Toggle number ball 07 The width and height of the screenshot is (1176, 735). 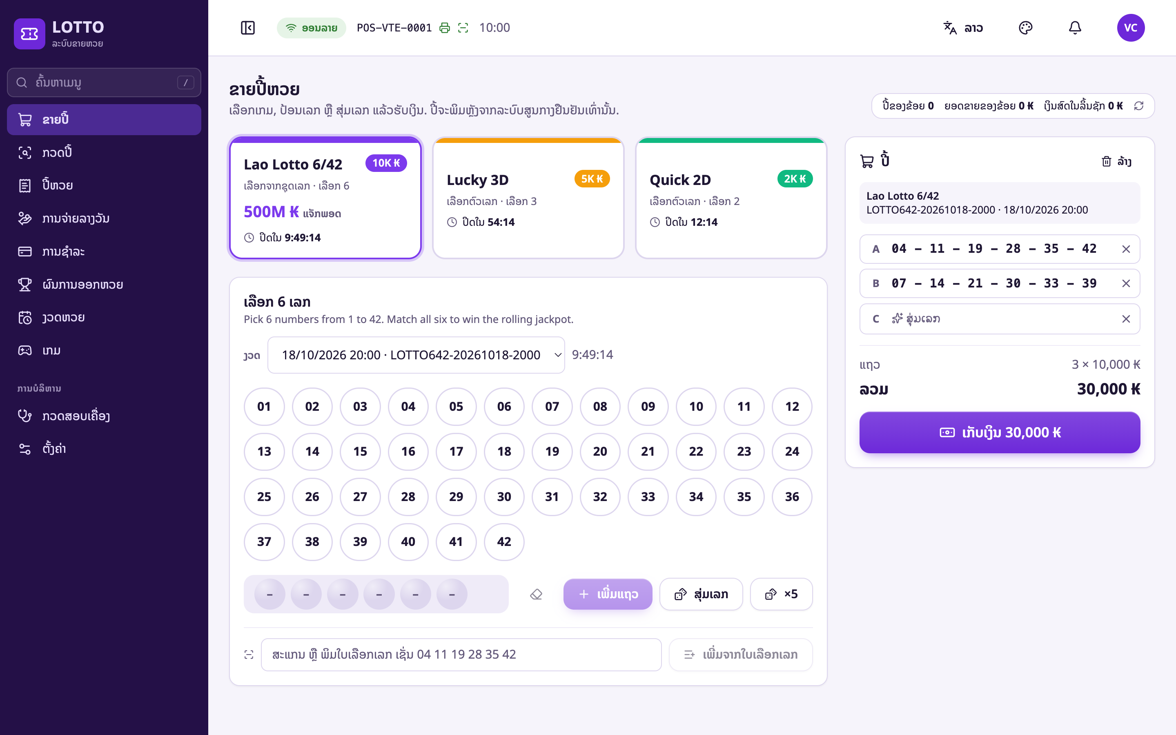pyautogui.click(x=552, y=406)
